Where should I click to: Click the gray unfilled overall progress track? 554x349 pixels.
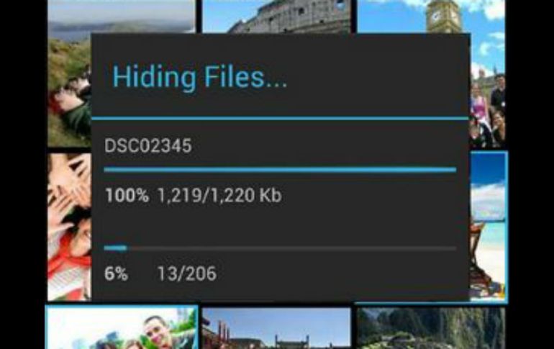click(291, 248)
